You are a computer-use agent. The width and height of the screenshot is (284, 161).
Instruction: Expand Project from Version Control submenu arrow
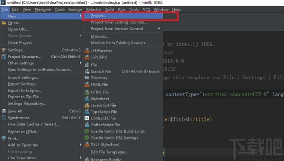coord(159,28)
